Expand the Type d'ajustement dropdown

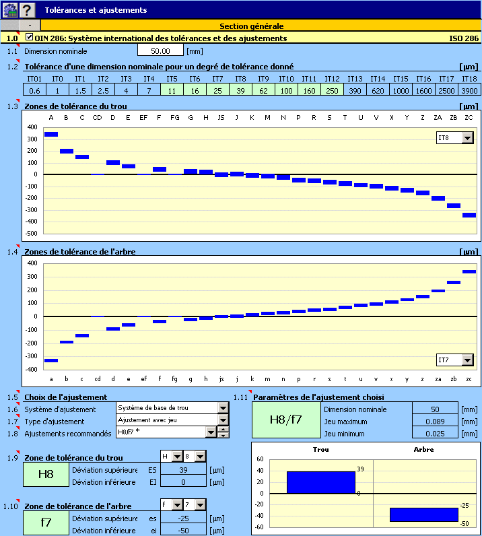point(223,420)
